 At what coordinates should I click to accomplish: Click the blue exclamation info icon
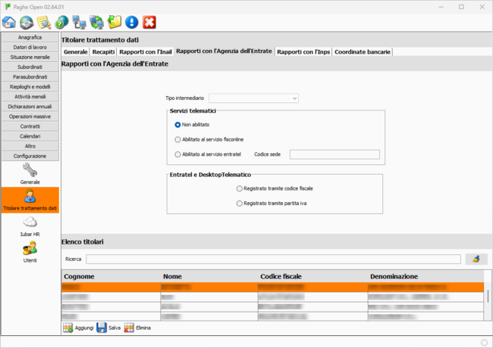point(131,23)
